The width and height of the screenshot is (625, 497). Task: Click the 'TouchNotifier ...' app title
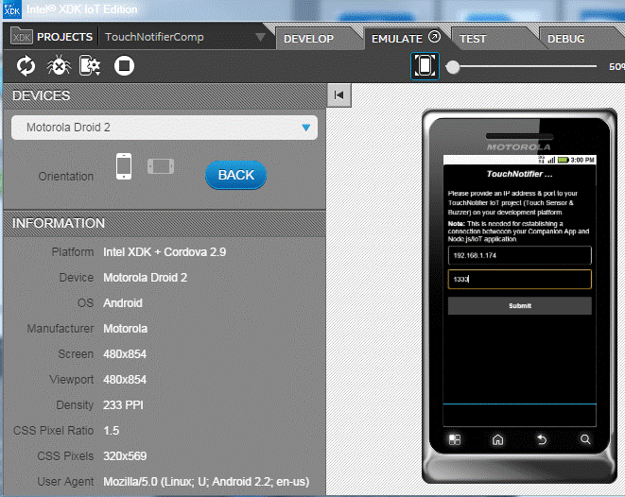[519, 174]
